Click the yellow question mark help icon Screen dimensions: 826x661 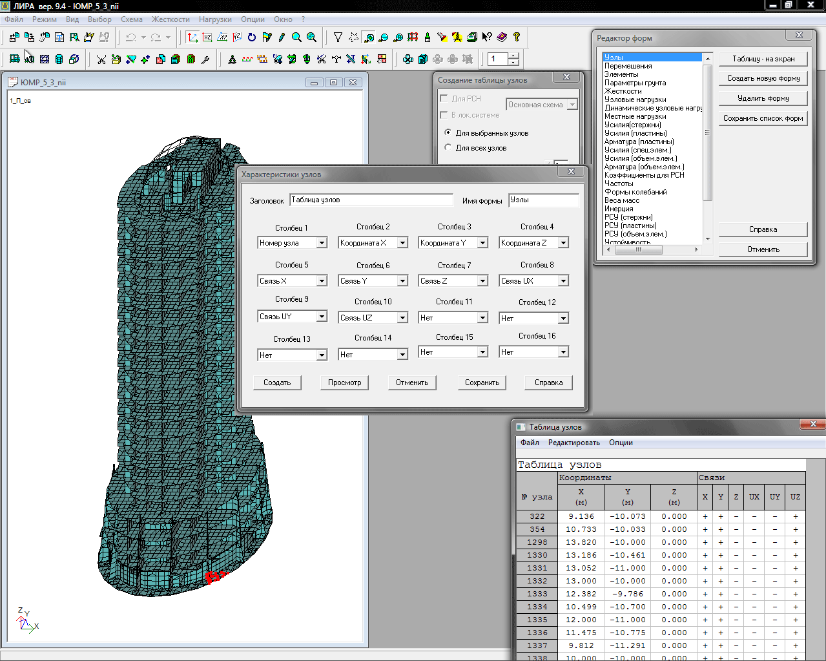(x=517, y=37)
